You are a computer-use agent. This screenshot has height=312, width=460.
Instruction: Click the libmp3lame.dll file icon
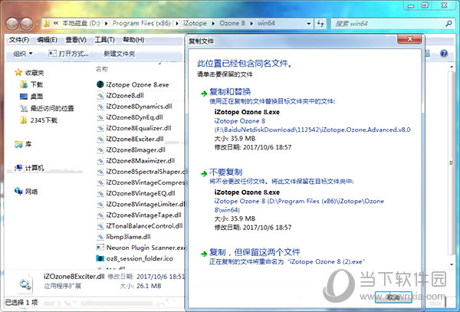coord(100,237)
